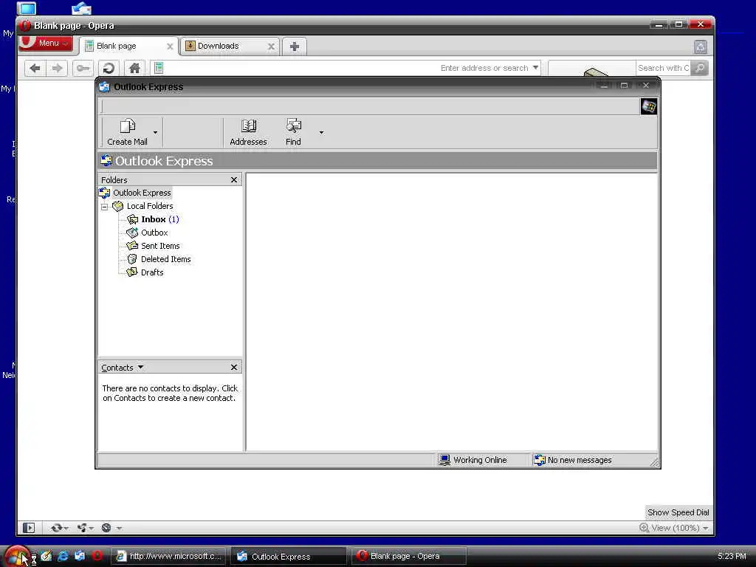This screenshot has height=567, width=756.
Task: Switch to Blank page - Opera taskbar button
Action: point(408,557)
